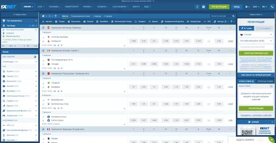
Task: Click the search magnifier icon for matches
Action: [233, 16]
